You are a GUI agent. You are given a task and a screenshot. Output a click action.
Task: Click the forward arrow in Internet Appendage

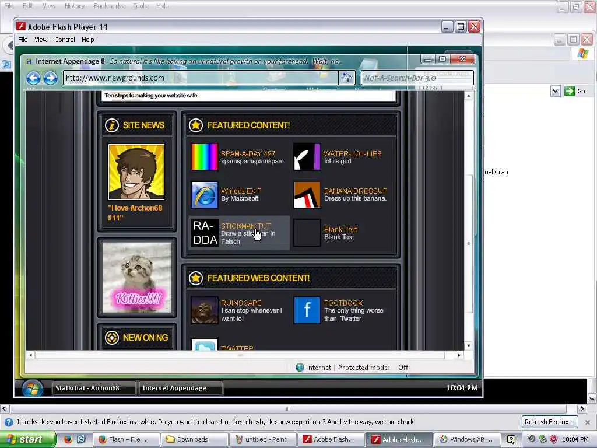[x=50, y=78]
